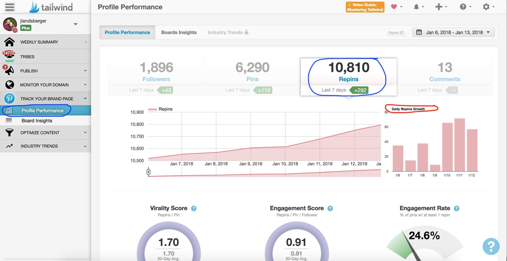
Task: Click the Daily Repins Growth title
Action: click(x=408, y=109)
